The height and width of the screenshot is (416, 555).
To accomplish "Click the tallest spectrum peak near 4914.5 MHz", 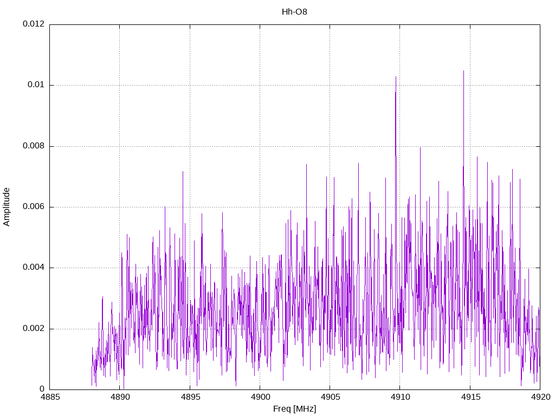I will [463, 71].
